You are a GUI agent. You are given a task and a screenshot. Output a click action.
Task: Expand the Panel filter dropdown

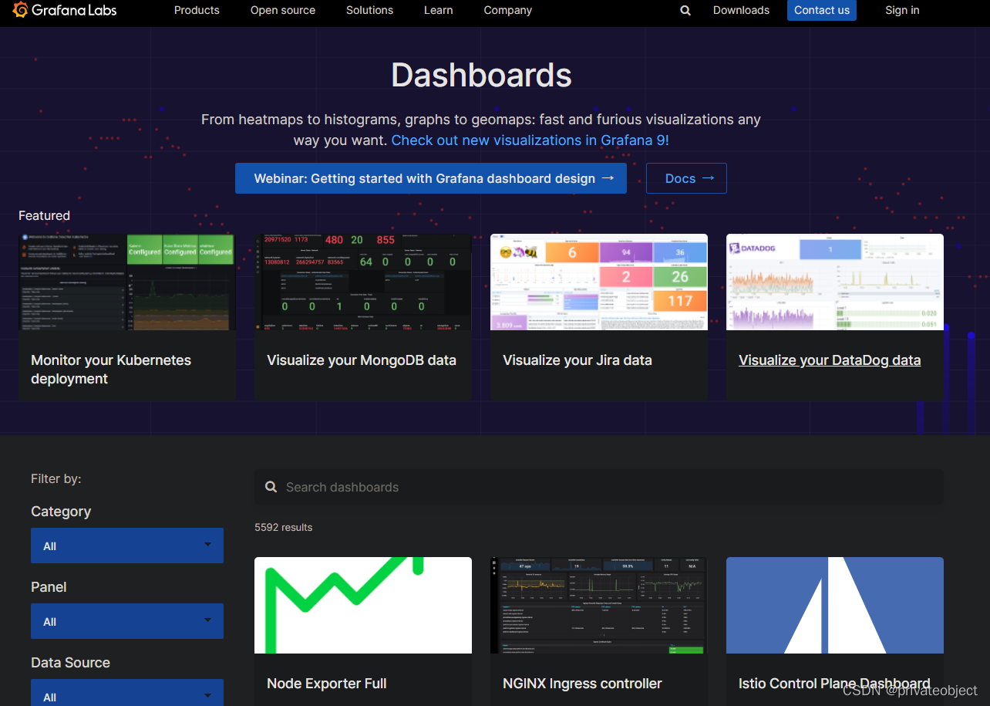[x=127, y=621]
